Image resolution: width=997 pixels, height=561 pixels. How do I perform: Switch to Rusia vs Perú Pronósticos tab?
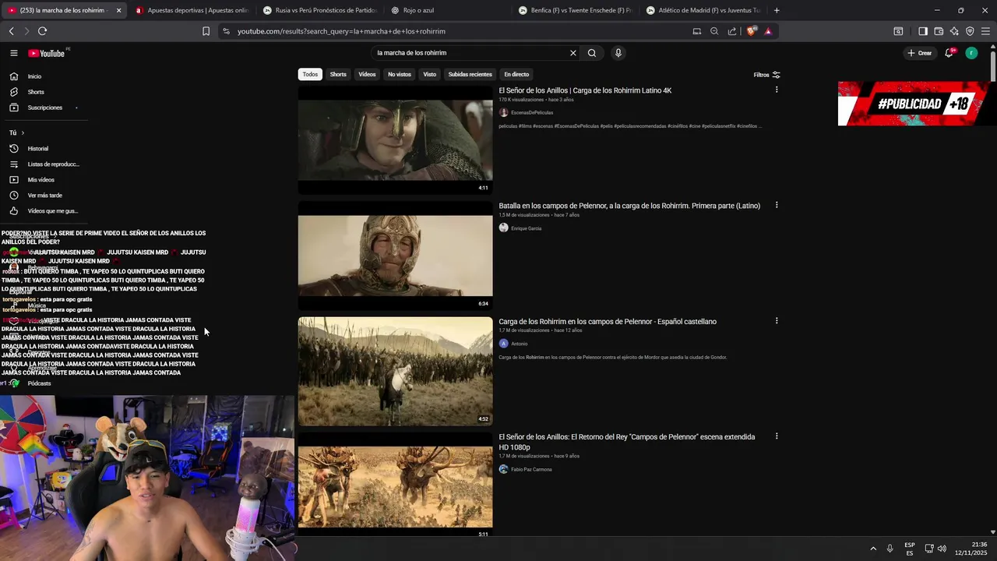pos(319,10)
